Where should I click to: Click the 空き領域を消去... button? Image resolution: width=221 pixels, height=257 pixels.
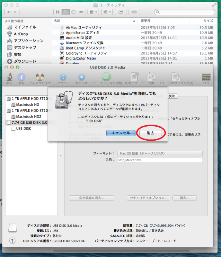click(92, 198)
